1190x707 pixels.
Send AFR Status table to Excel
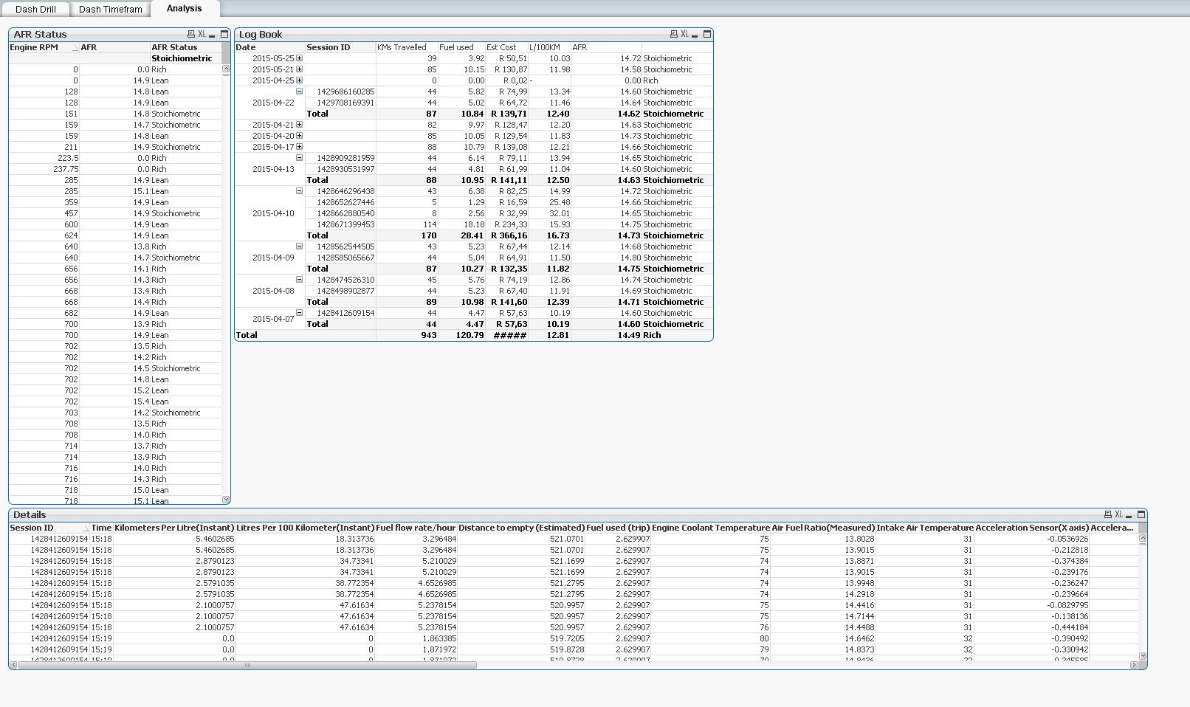click(202, 35)
